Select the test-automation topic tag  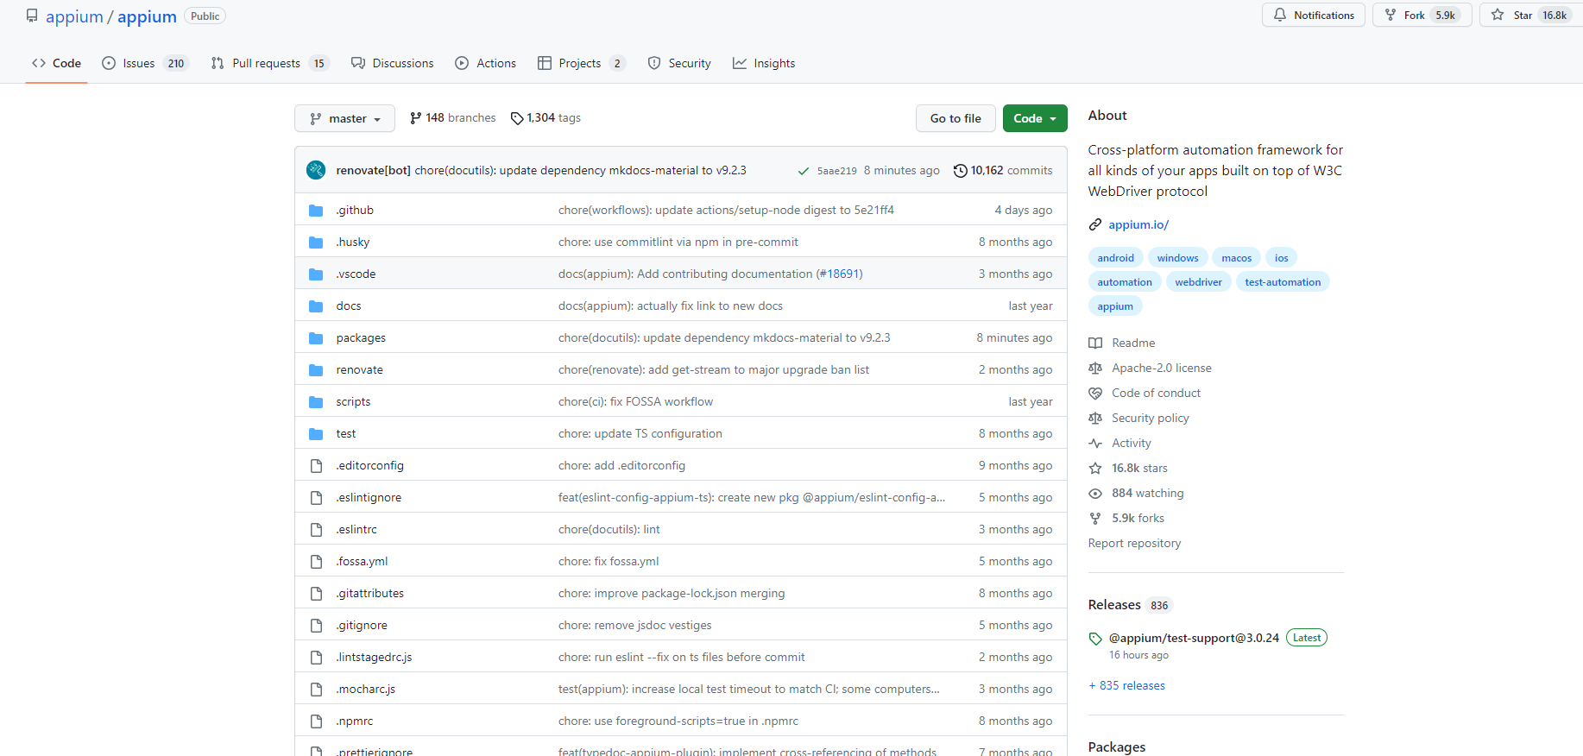click(1283, 282)
